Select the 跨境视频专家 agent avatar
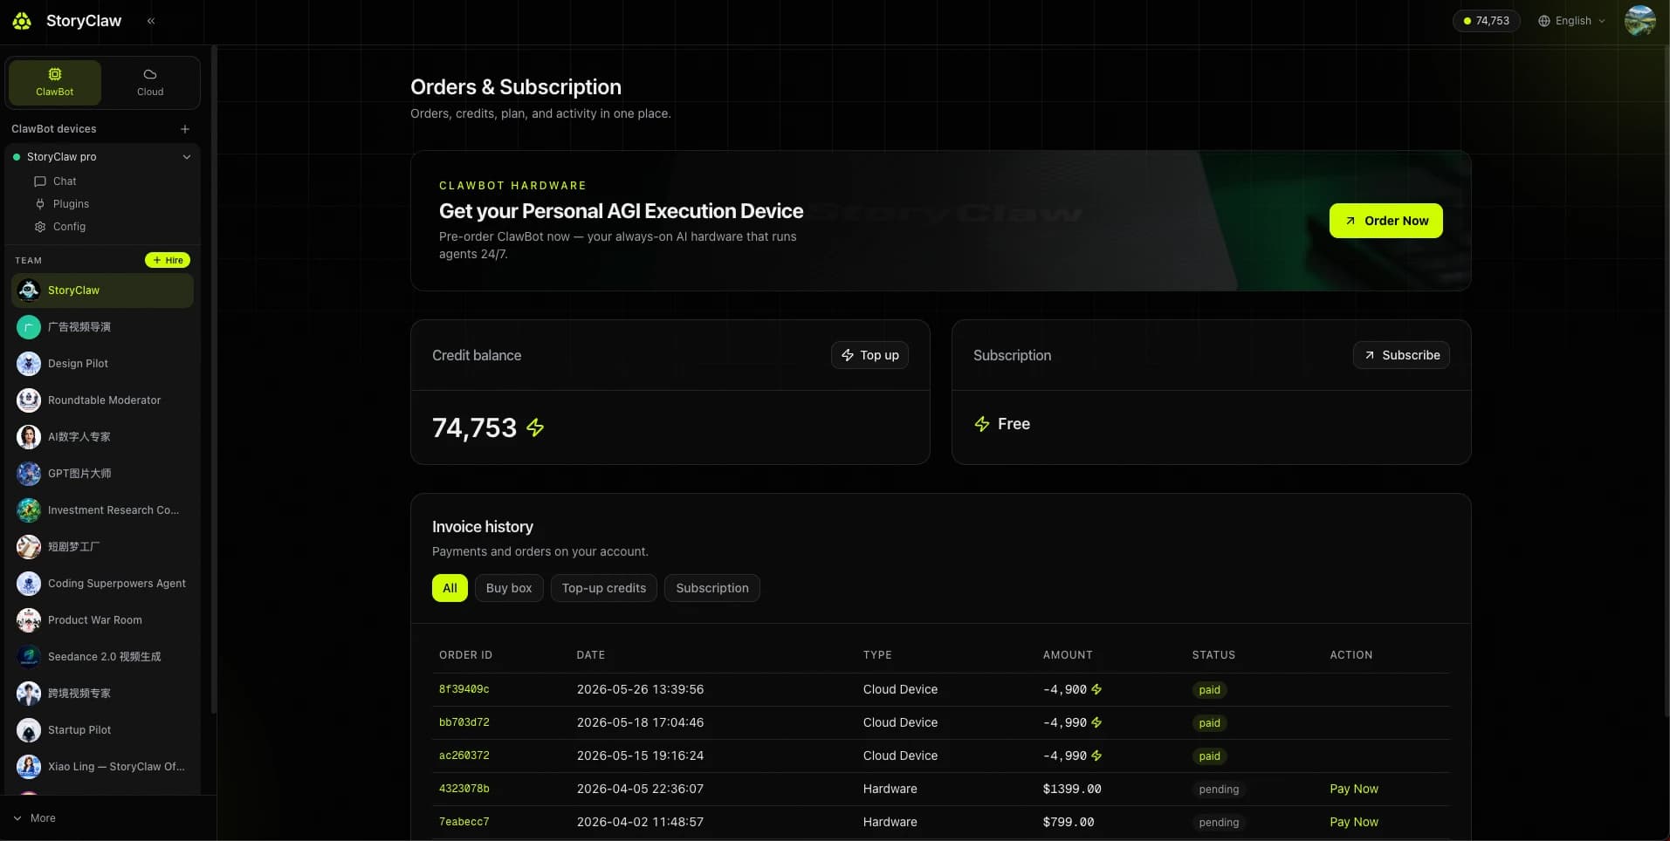The width and height of the screenshot is (1670, 841). [x=29, y=694]
